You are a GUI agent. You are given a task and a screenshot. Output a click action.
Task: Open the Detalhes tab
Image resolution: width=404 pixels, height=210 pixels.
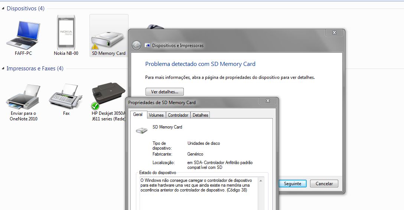tap(200, 115)
